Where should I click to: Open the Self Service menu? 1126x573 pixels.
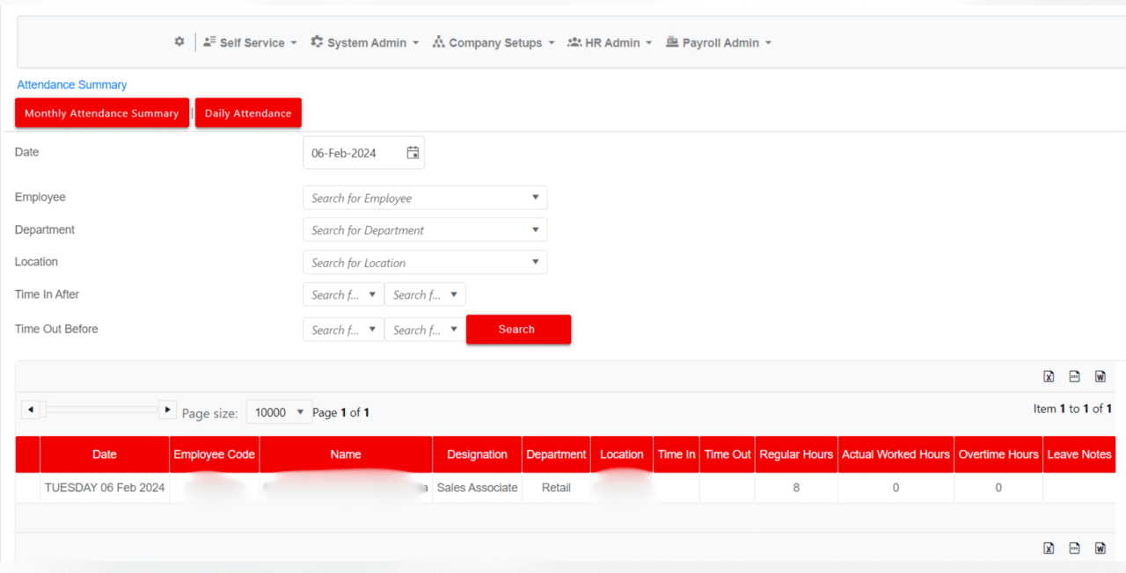pyautogui.click(x=250, y=42)
